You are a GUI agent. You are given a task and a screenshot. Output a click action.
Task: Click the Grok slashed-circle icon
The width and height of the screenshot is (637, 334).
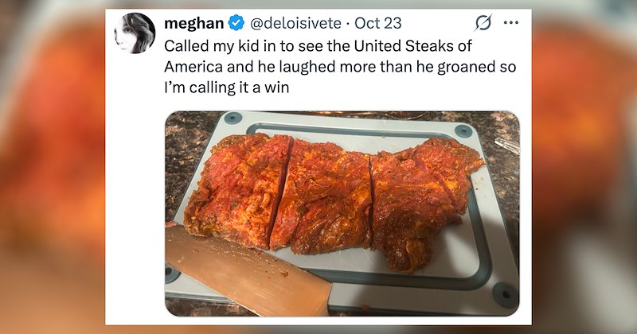483,23
